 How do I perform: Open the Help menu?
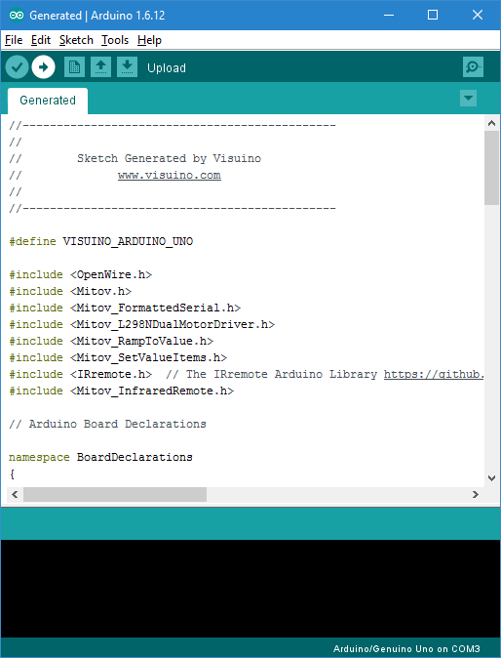pyautogui.click(x=149, y=40)
